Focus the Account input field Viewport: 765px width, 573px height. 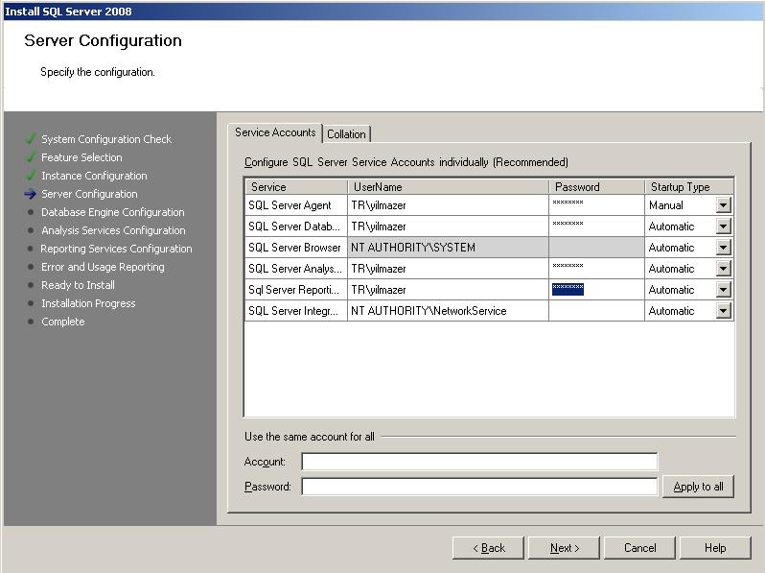pos(479,462)
